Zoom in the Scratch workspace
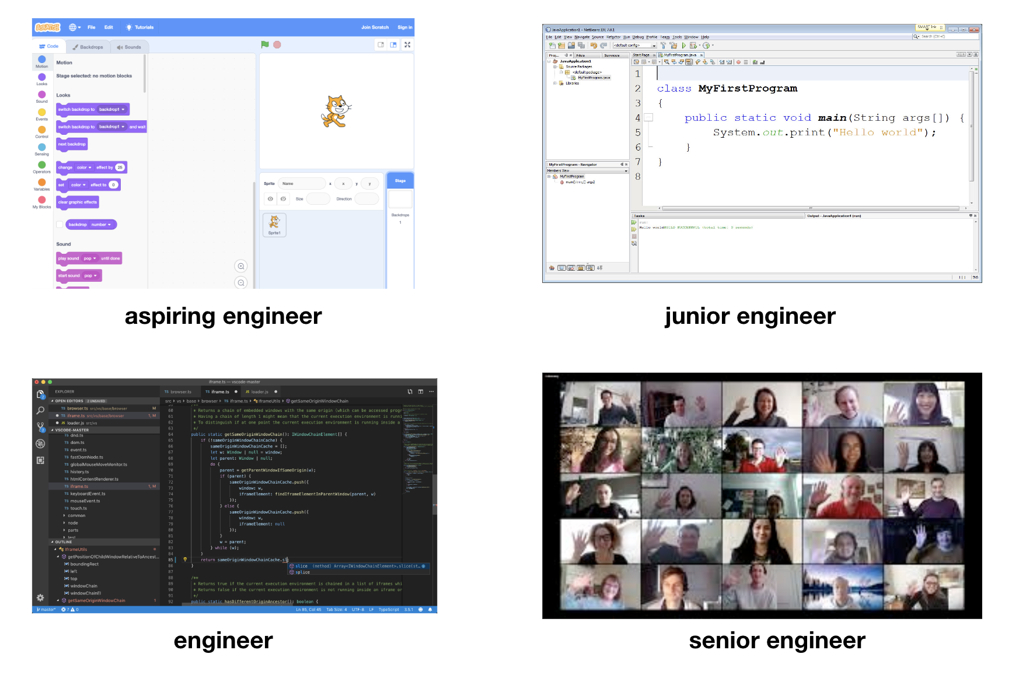 (x=241, y=266)
